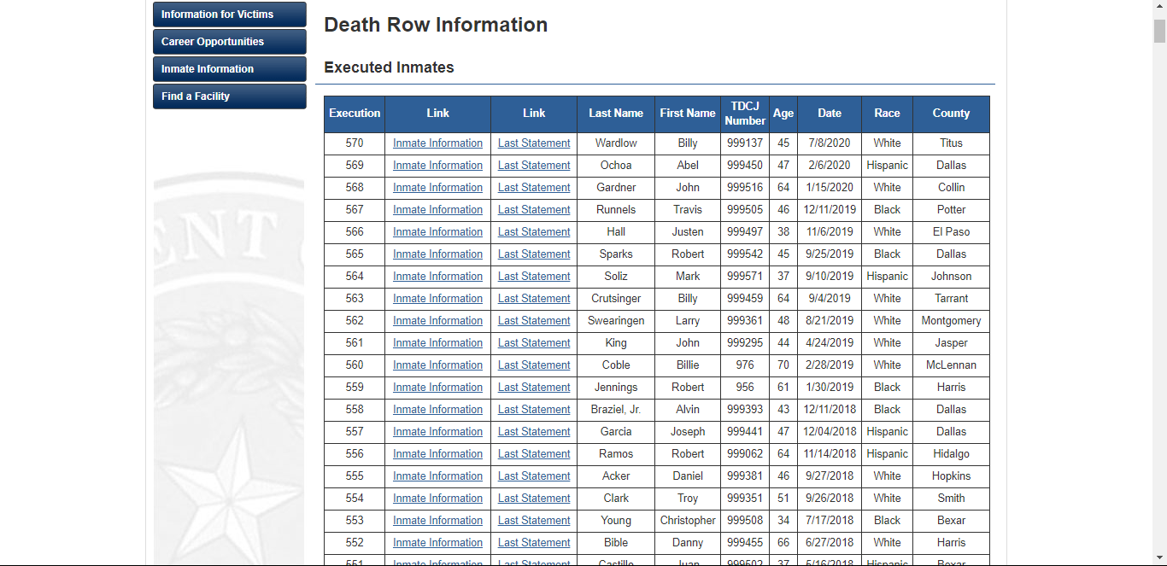Open Inmate Information for Billy Wardlow
This screenshot has height=566, width=1167.
click(x=437, y=143)
